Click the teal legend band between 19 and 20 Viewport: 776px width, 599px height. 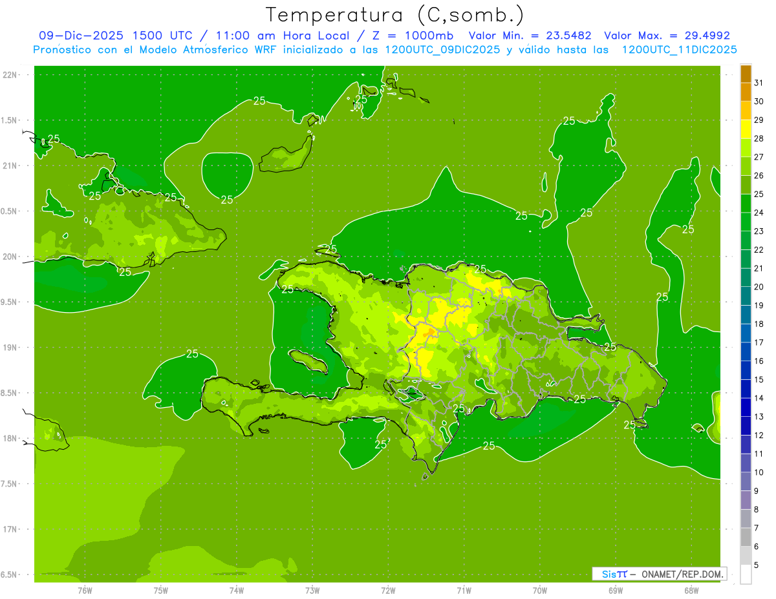click(746, 297)
